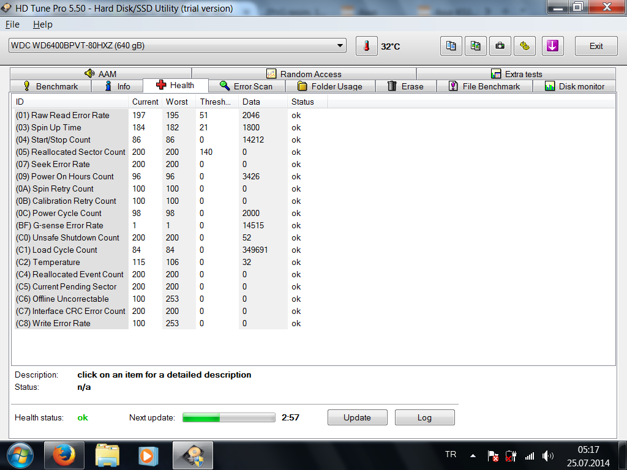The width and height of the screenshot is (627, 470).
Task: Switch to the Benchmark tab
Action: pos(51,86)
